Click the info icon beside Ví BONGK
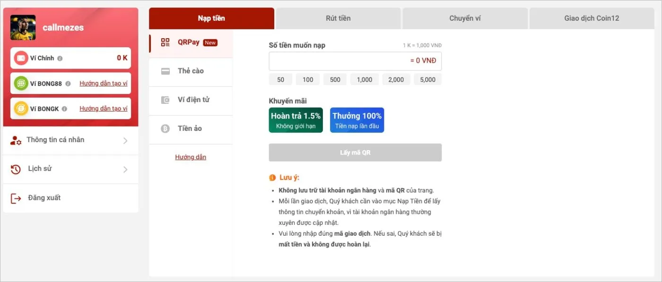 (64, 109)
